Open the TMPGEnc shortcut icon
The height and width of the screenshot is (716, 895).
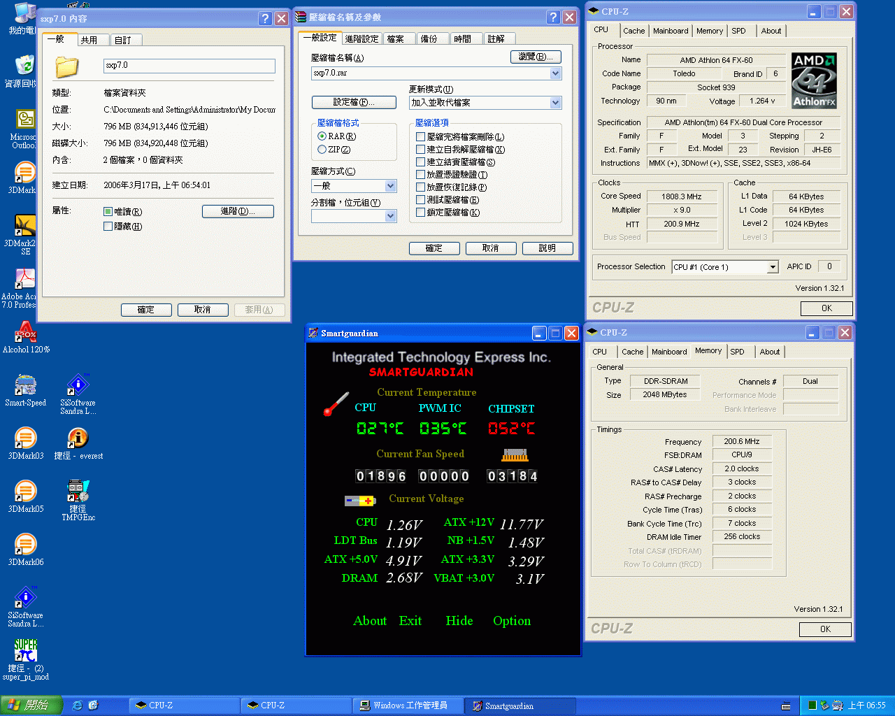[78, 491]
